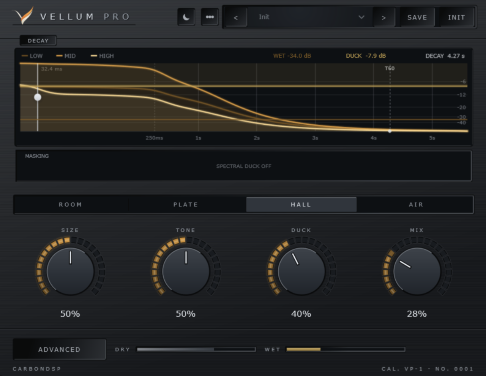Viewport: 486px width, 376px height.
Task: Open the Init preset dropdown
Action: click(x=310, y=17)
